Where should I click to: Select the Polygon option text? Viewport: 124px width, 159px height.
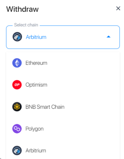point(35,129)
